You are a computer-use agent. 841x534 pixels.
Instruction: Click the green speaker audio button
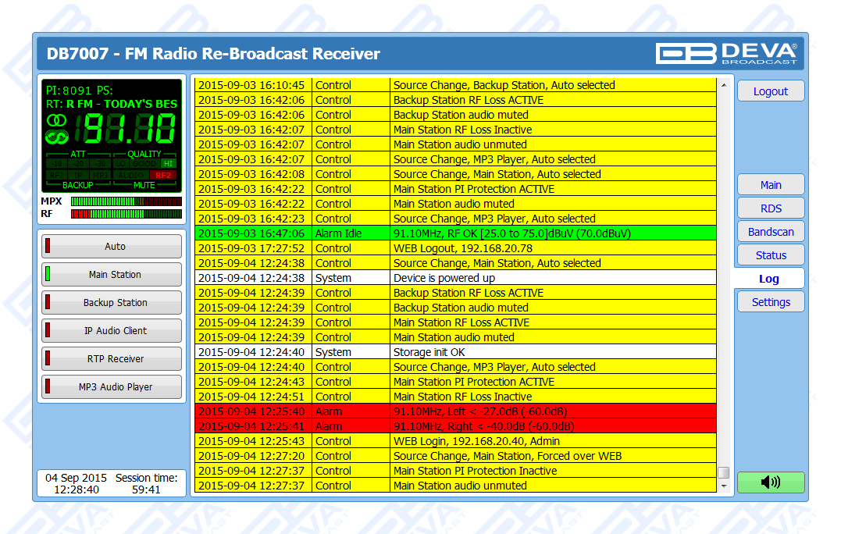point(770,482)
